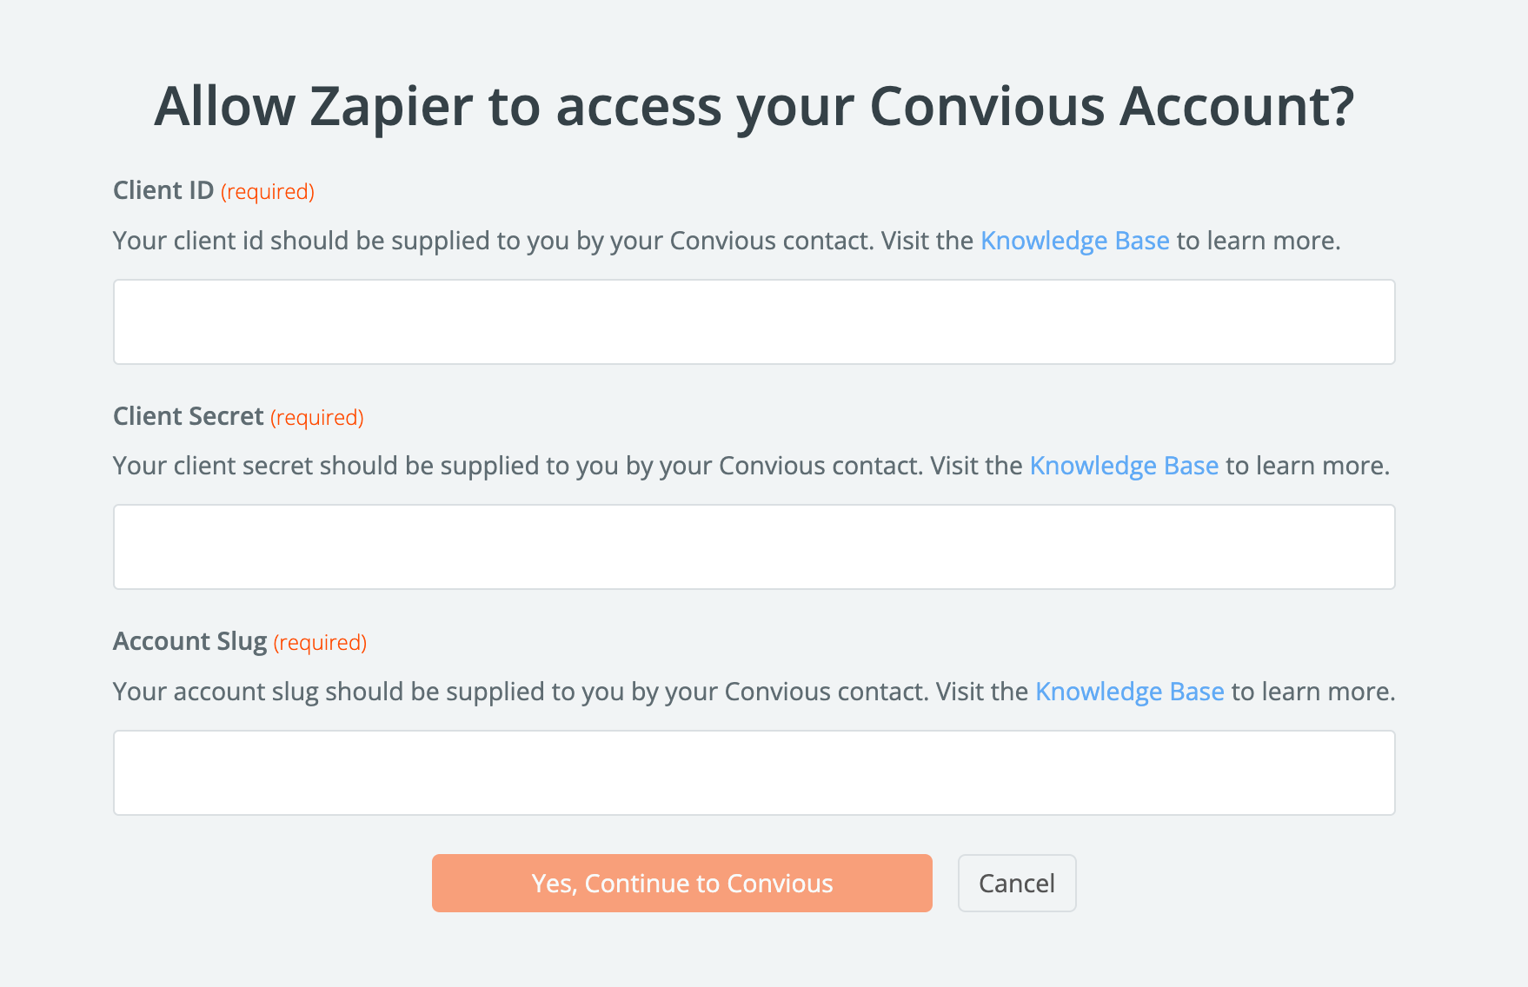Click the Client ID input field
The image size is (1528, 987).
pyautogui.click(x=754, y=321)
